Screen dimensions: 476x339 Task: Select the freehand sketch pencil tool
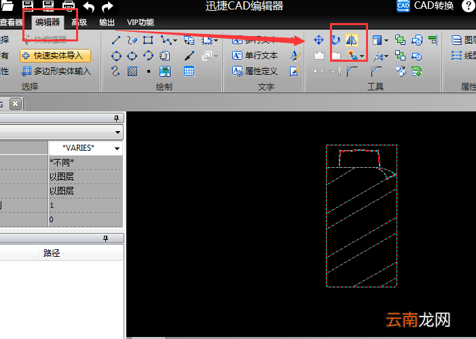click(x=132, y=40)
